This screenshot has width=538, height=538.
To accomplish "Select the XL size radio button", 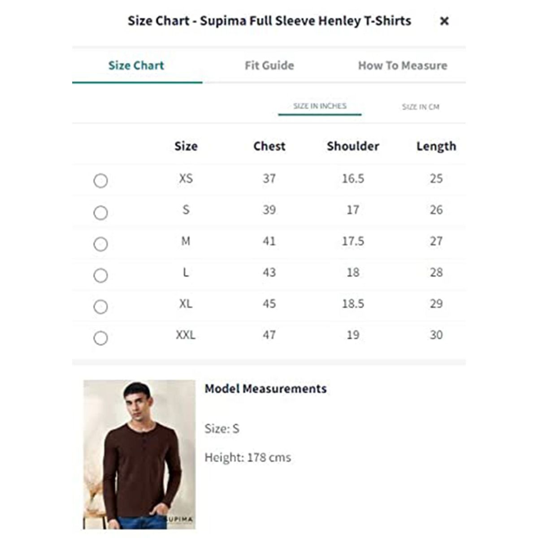I will 100,307.
